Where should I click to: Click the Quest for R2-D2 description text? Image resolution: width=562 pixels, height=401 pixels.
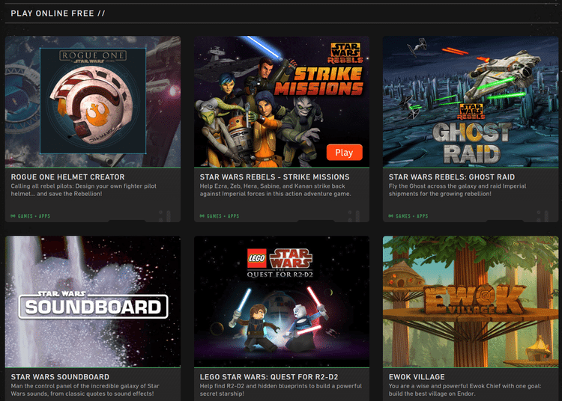click(281, 390)
